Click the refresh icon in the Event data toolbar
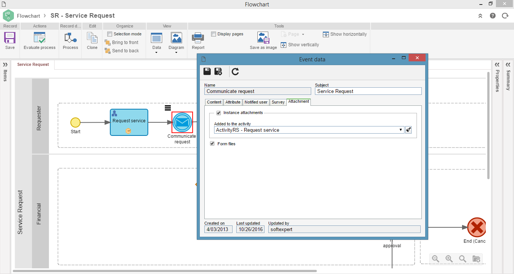The image size is (514, 274). pos(235,72)
